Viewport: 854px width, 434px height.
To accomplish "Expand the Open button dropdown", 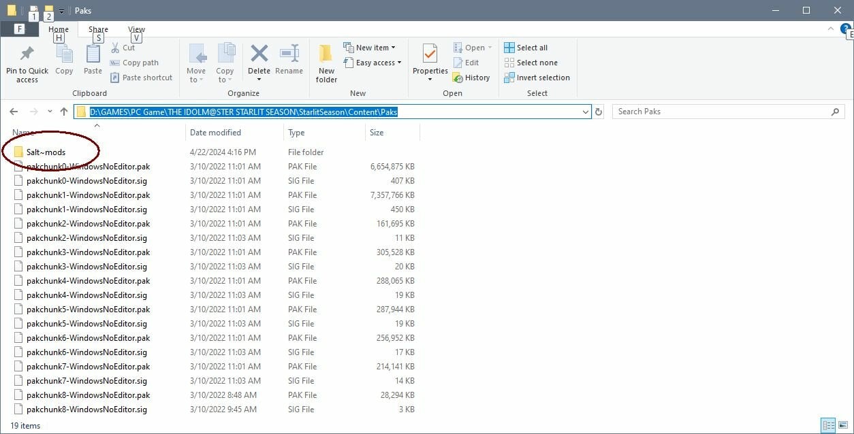I will 490,48.
